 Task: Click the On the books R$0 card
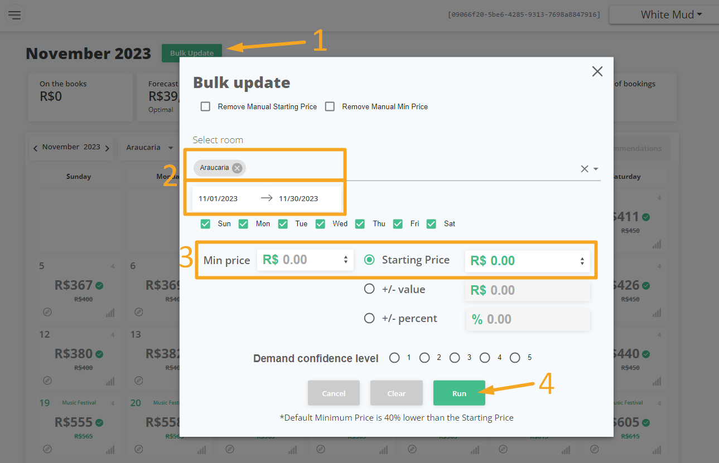[80, 97]
